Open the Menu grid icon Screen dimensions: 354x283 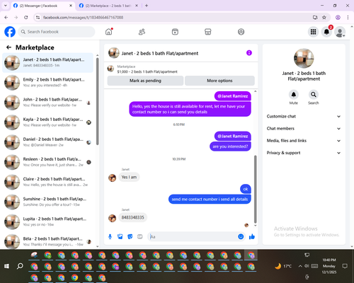[313, 32]
